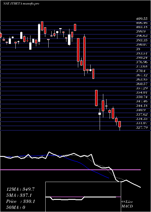
Task: Click the Price : 330.1 value
Action: [x=21, y=201]
